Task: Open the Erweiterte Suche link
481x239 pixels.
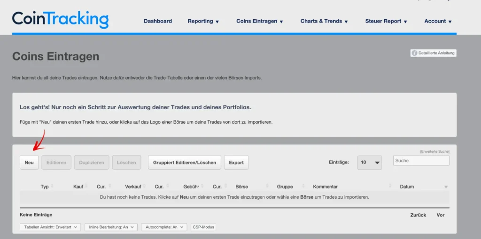Action: pos(434,151)
